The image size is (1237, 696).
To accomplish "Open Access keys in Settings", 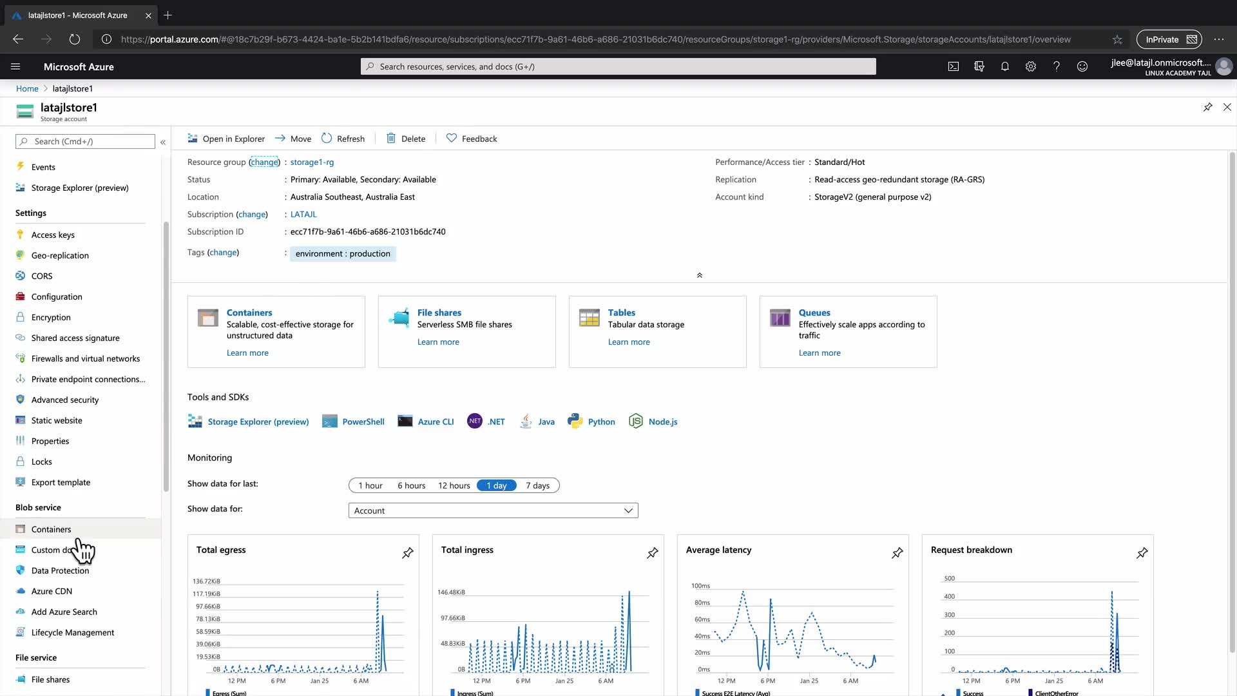I will [53, 235].
